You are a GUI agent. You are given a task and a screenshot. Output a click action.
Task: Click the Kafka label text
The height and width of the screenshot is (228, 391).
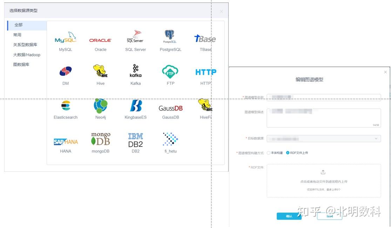135,83
